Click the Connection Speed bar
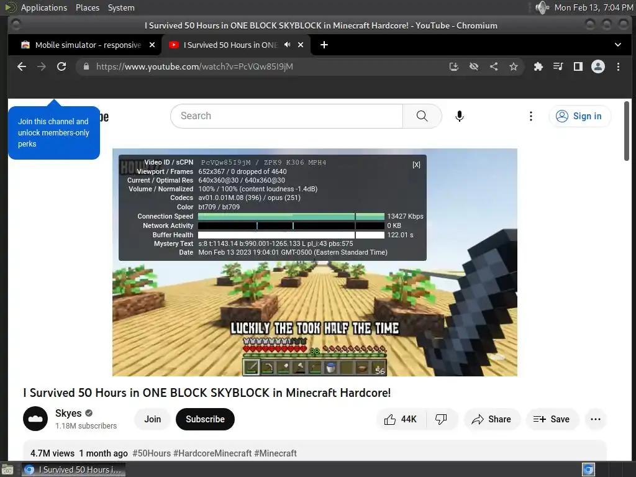This screenshot has width=636, height=477. pyautogui.click(x=291, y=216)
